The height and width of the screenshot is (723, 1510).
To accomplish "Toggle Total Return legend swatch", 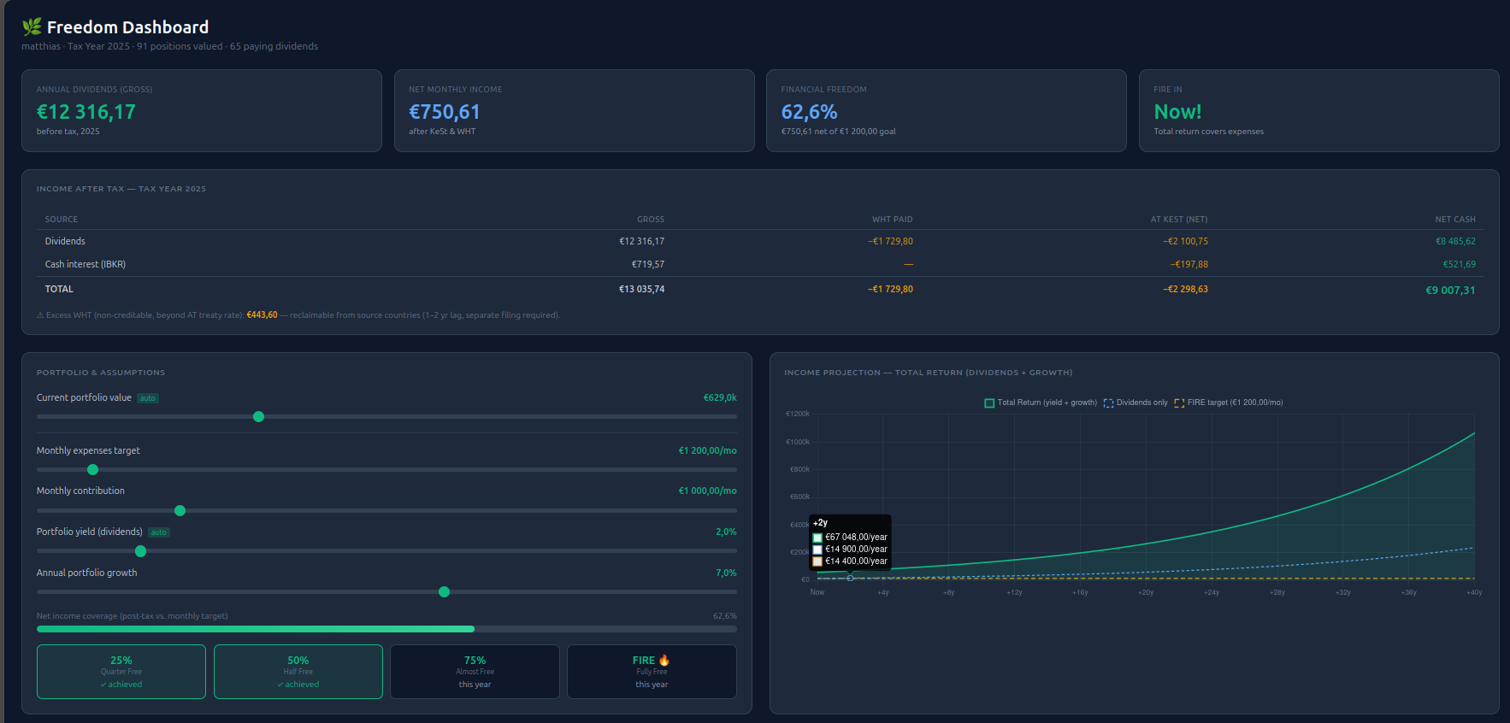I will [x=989, y=403].
